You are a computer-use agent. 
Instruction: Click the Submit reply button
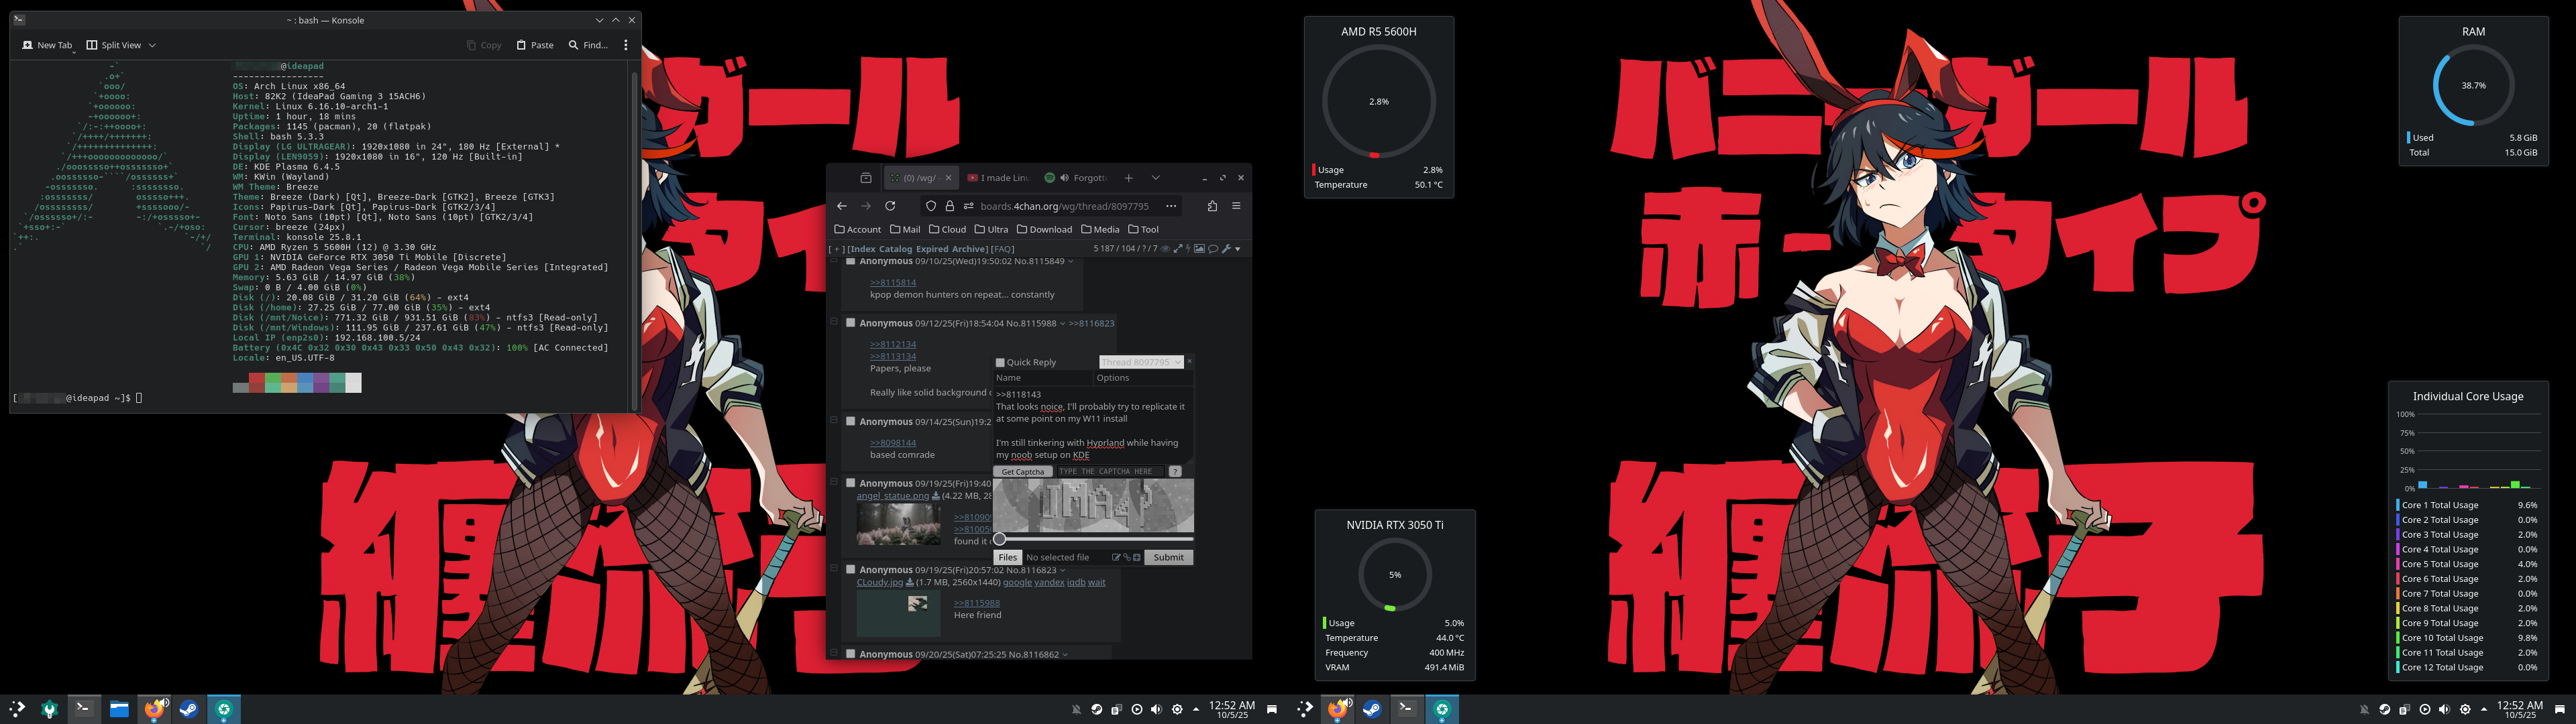(1168, 557)
